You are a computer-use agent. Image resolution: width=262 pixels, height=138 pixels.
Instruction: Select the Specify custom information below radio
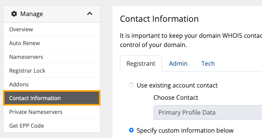(x=131, y=130)
